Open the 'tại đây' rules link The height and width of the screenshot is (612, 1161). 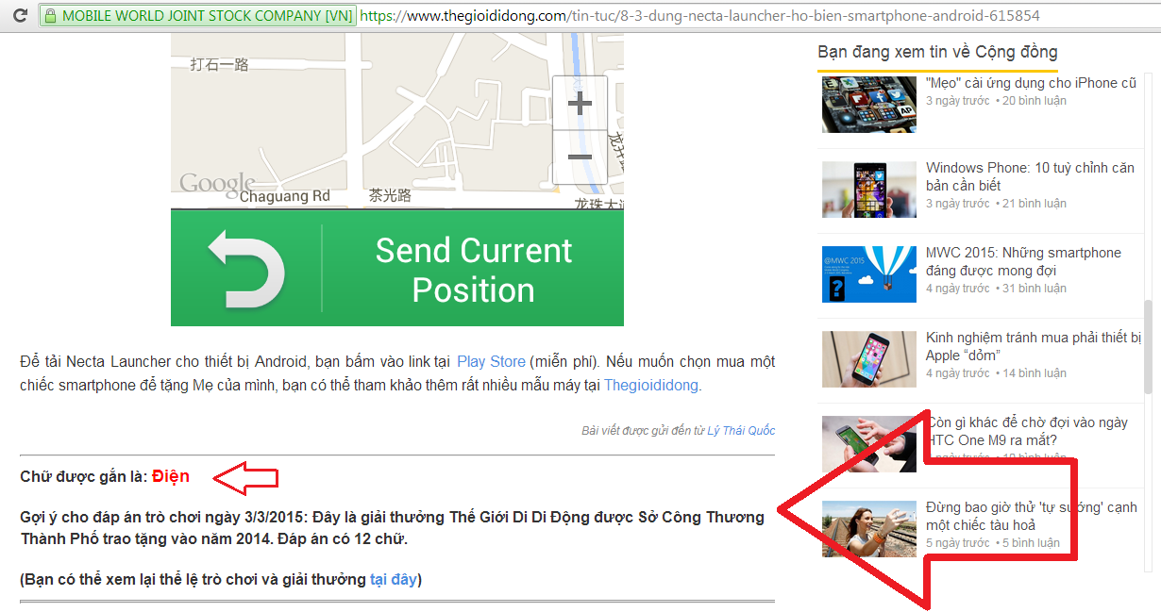point(394,579)
